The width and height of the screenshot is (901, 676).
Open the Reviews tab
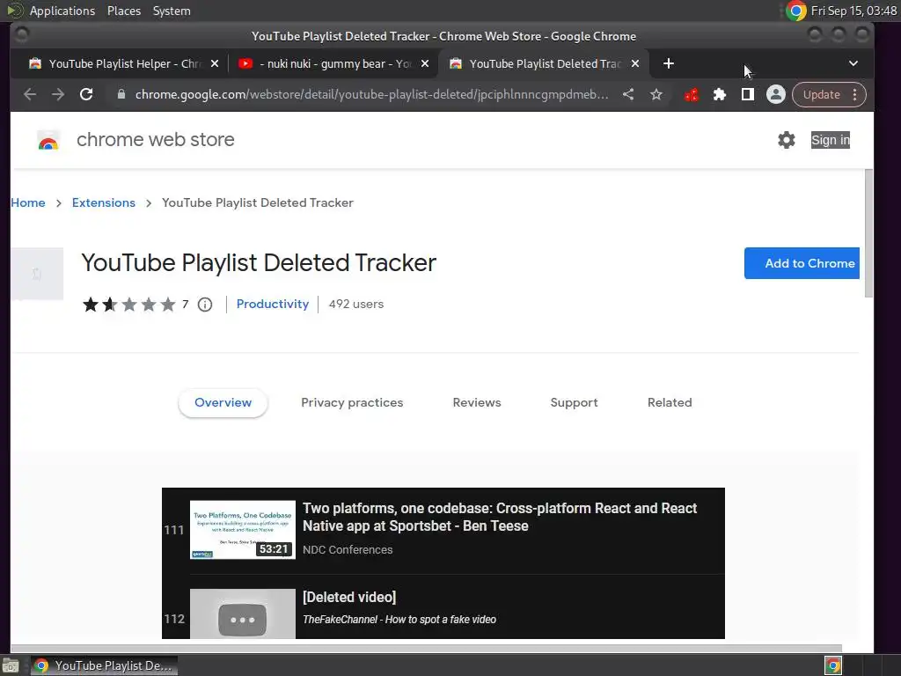point(477,402)
